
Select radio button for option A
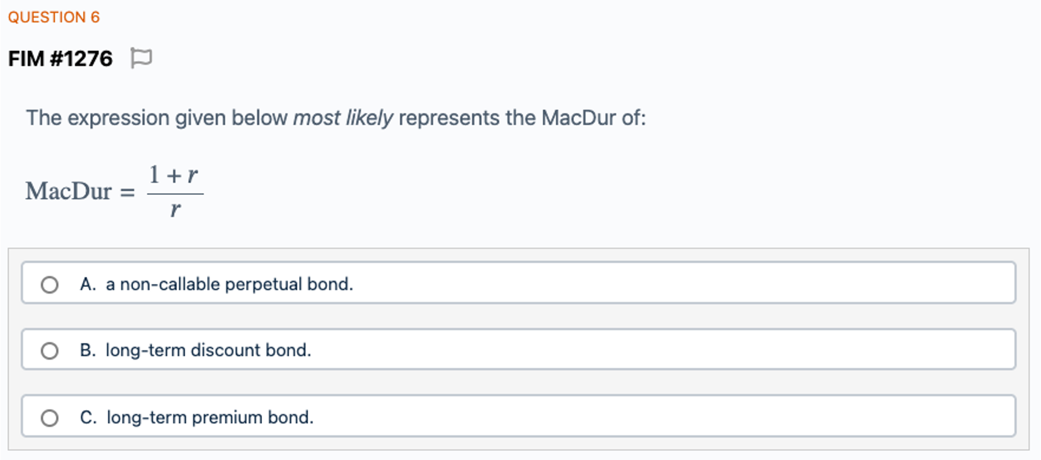(50, 284)
